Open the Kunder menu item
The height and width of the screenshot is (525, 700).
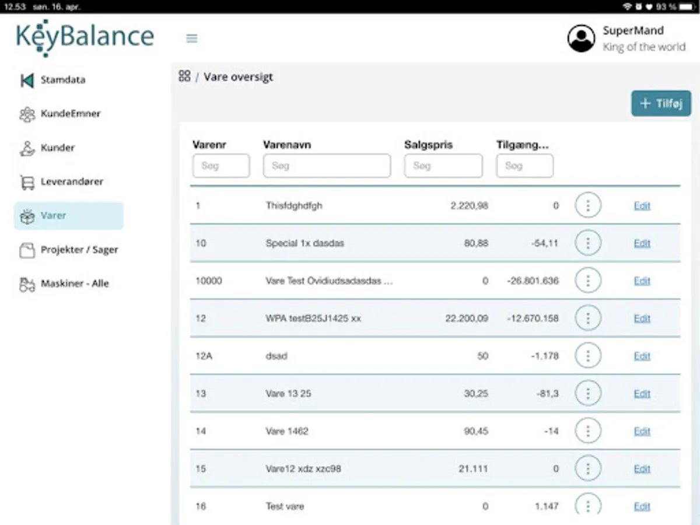(x=57, y=148)
